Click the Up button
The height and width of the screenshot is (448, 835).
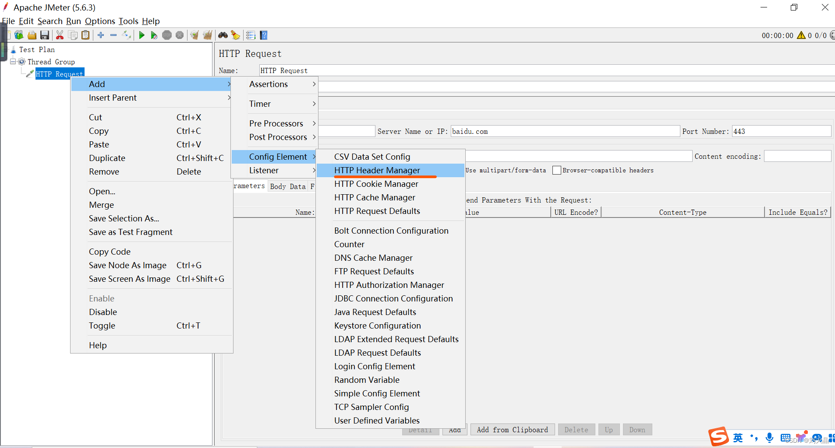609,430
